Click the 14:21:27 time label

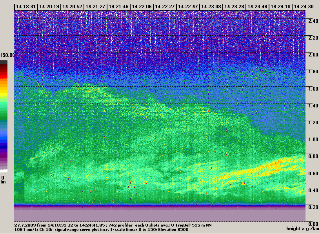[95, 7]
